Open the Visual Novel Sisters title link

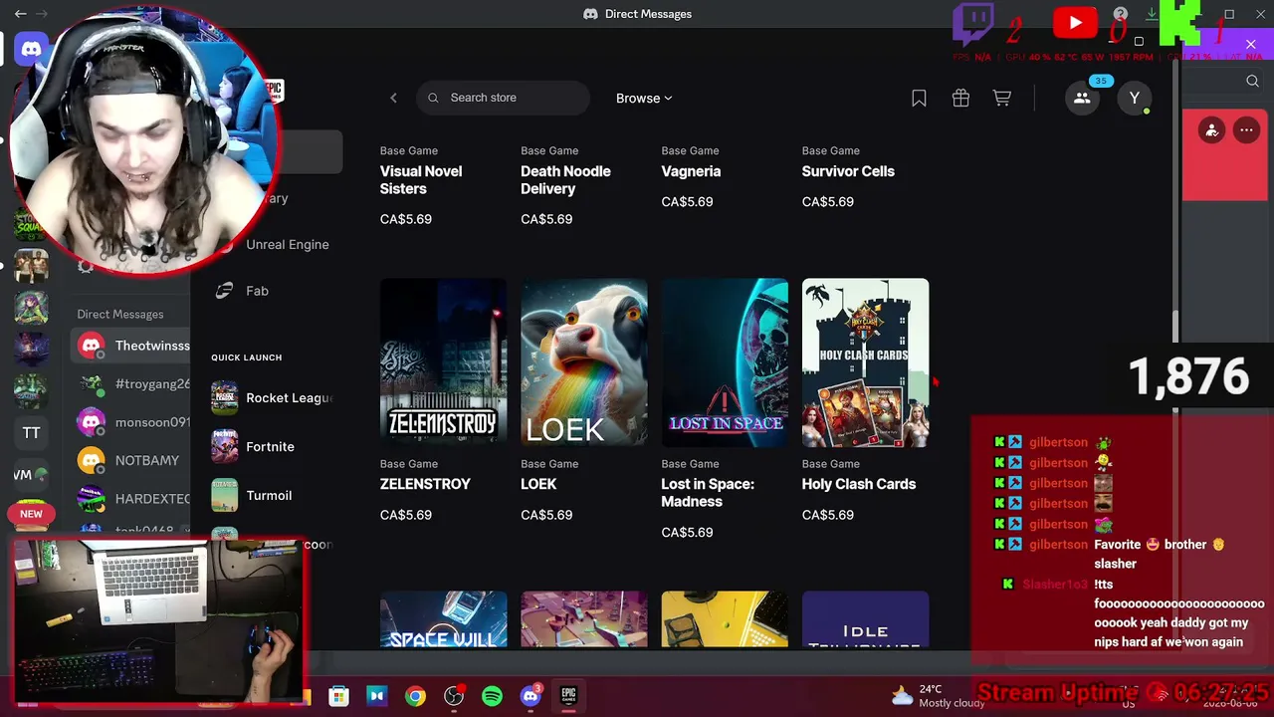pos(421,180)
